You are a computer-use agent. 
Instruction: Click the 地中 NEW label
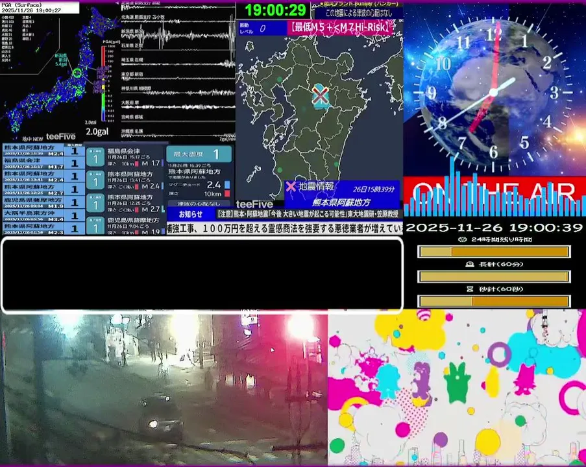coord(32,139)
